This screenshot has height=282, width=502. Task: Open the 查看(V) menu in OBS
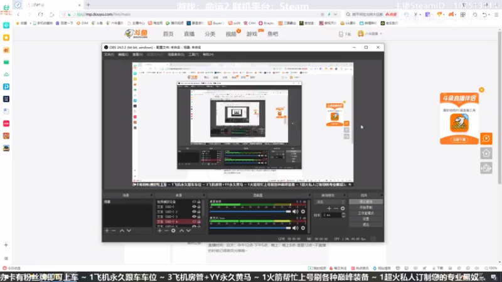pyautogui.click(x=137, y=55)
